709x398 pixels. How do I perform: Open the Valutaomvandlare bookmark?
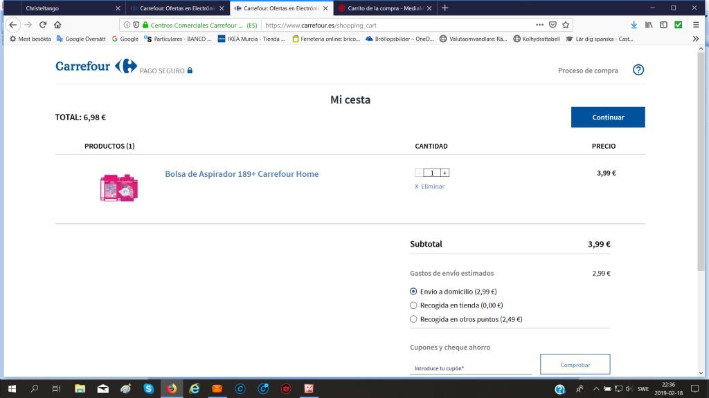(x=474, y=39)
